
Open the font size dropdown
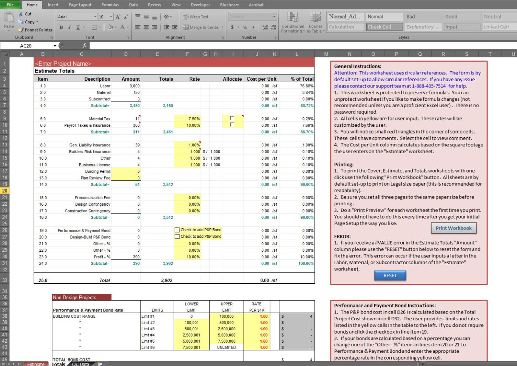(111, 17)
